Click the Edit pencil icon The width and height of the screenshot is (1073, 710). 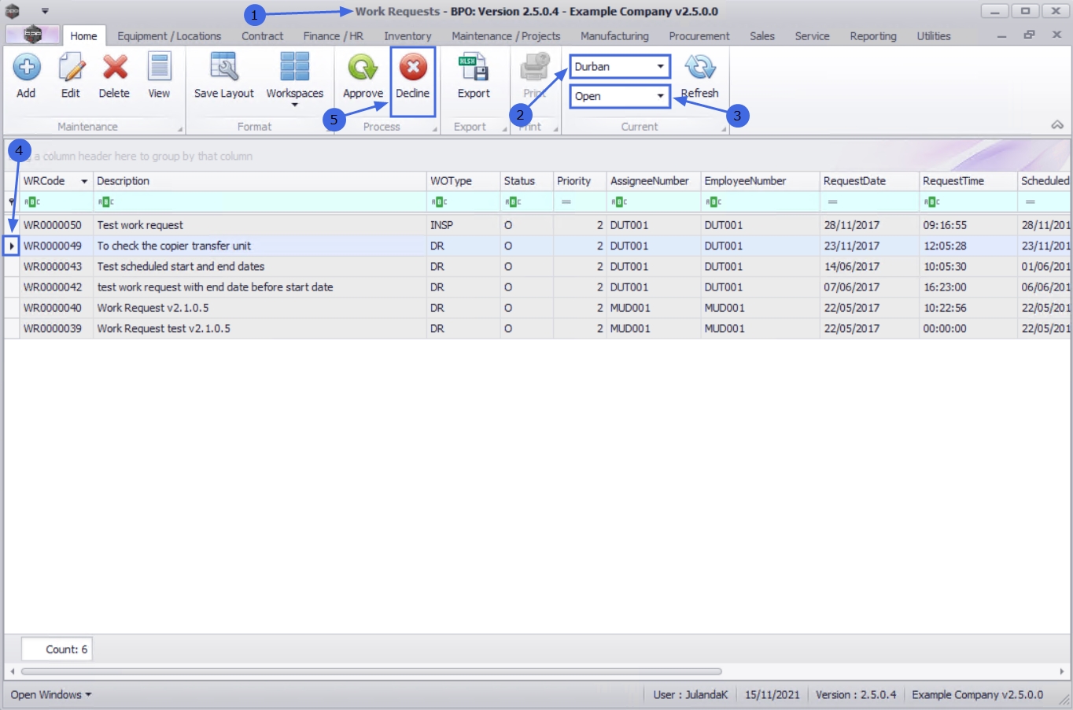(71, 67)
